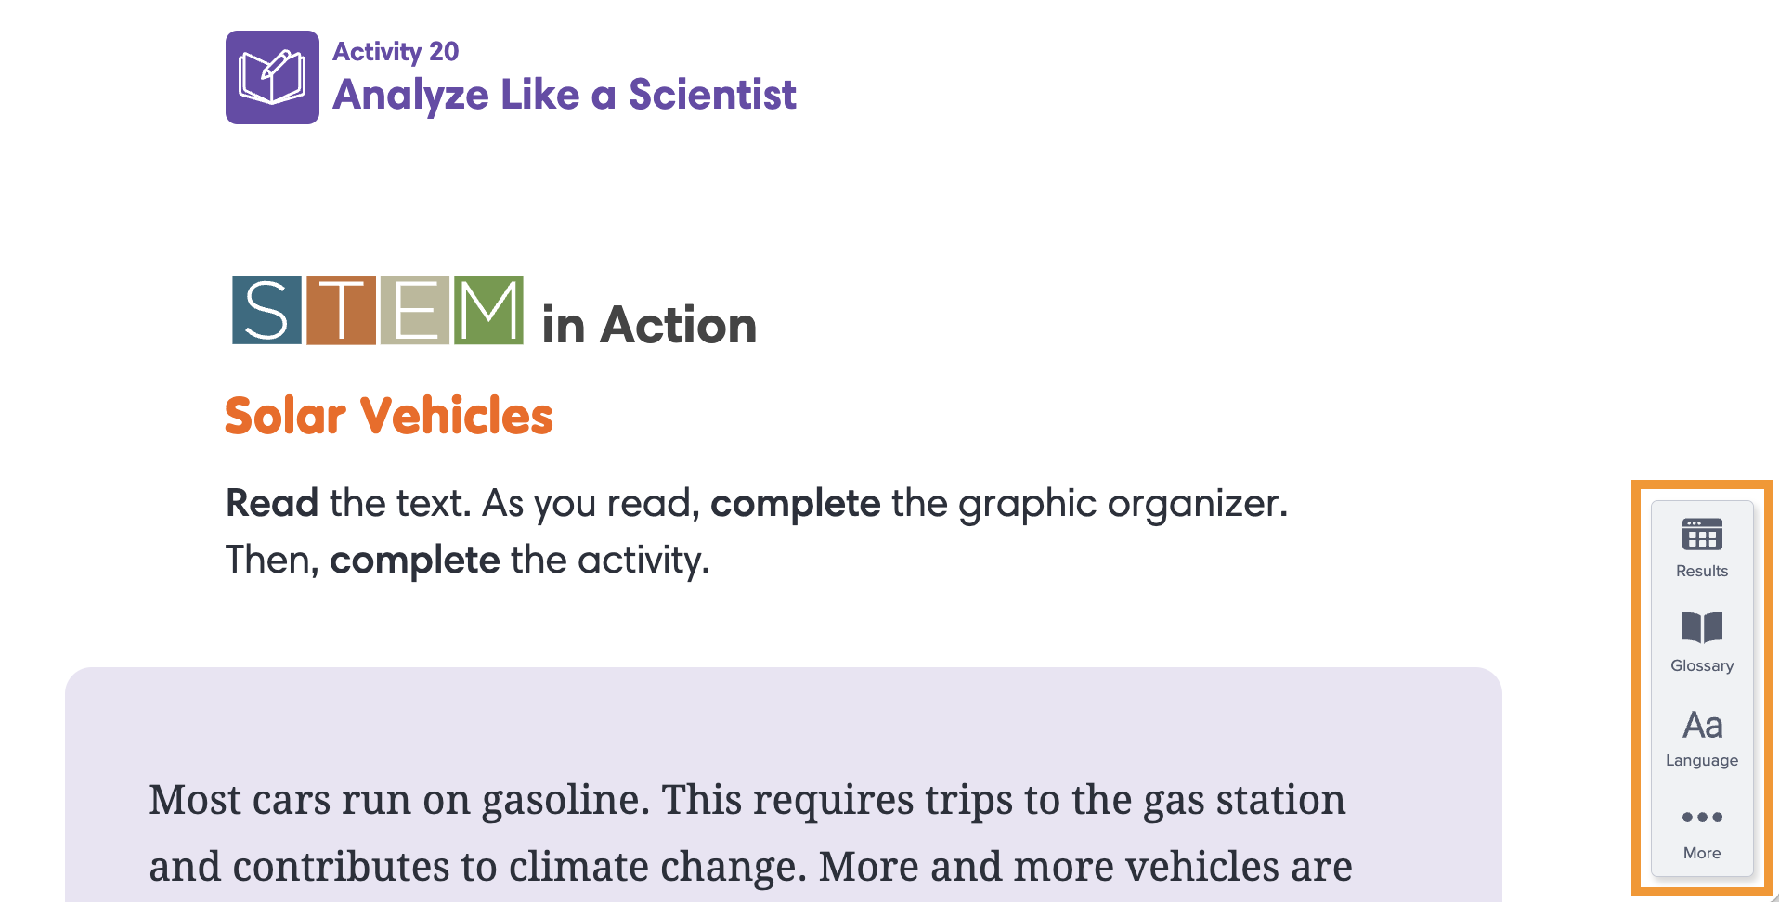
Task: Click the green M tile in STEM logo
Action: pyautogui.click(x=488, y=310)
